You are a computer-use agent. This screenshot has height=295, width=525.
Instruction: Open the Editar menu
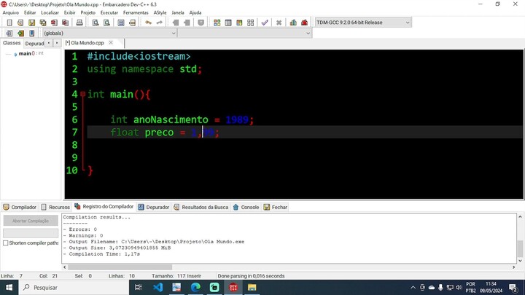tap(30, 12)
